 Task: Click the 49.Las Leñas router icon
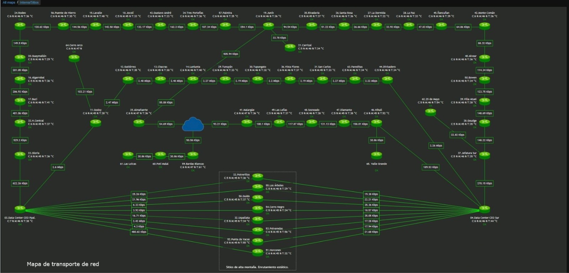pos(279,123)
